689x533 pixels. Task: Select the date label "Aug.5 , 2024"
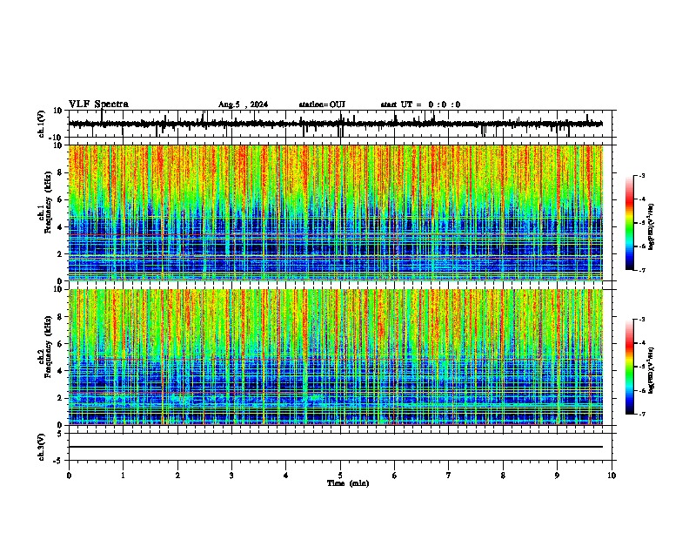coord(243,105)
